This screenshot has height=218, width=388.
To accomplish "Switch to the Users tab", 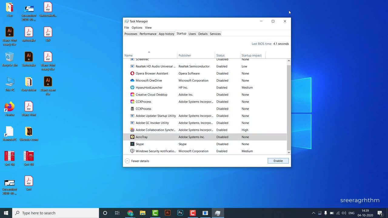I will pos(192,34).
